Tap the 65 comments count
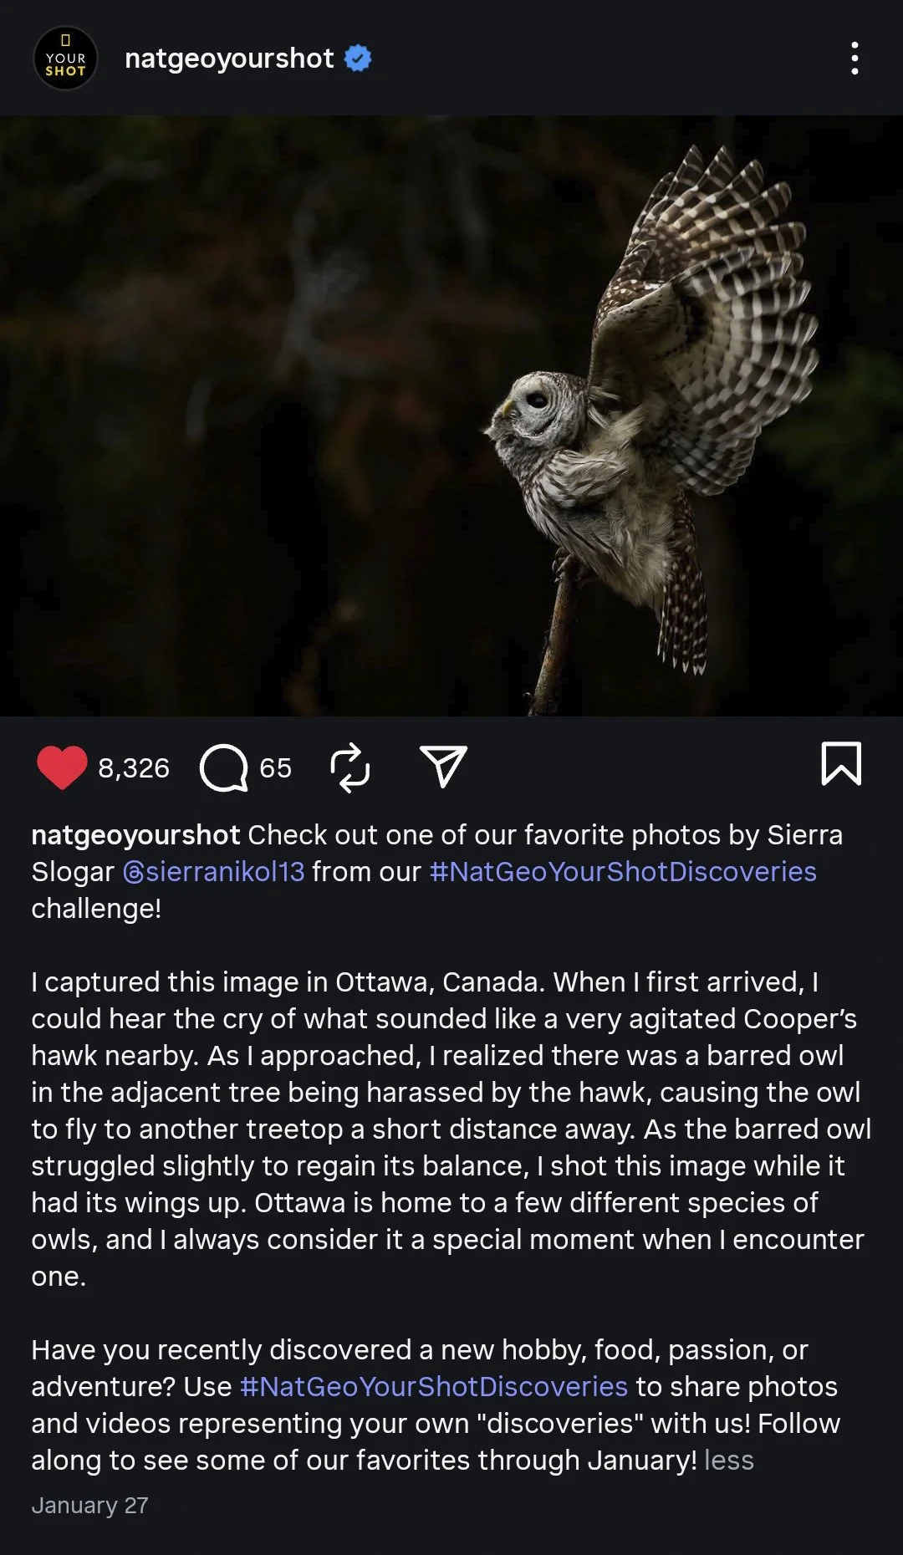 tap(276, 767)
